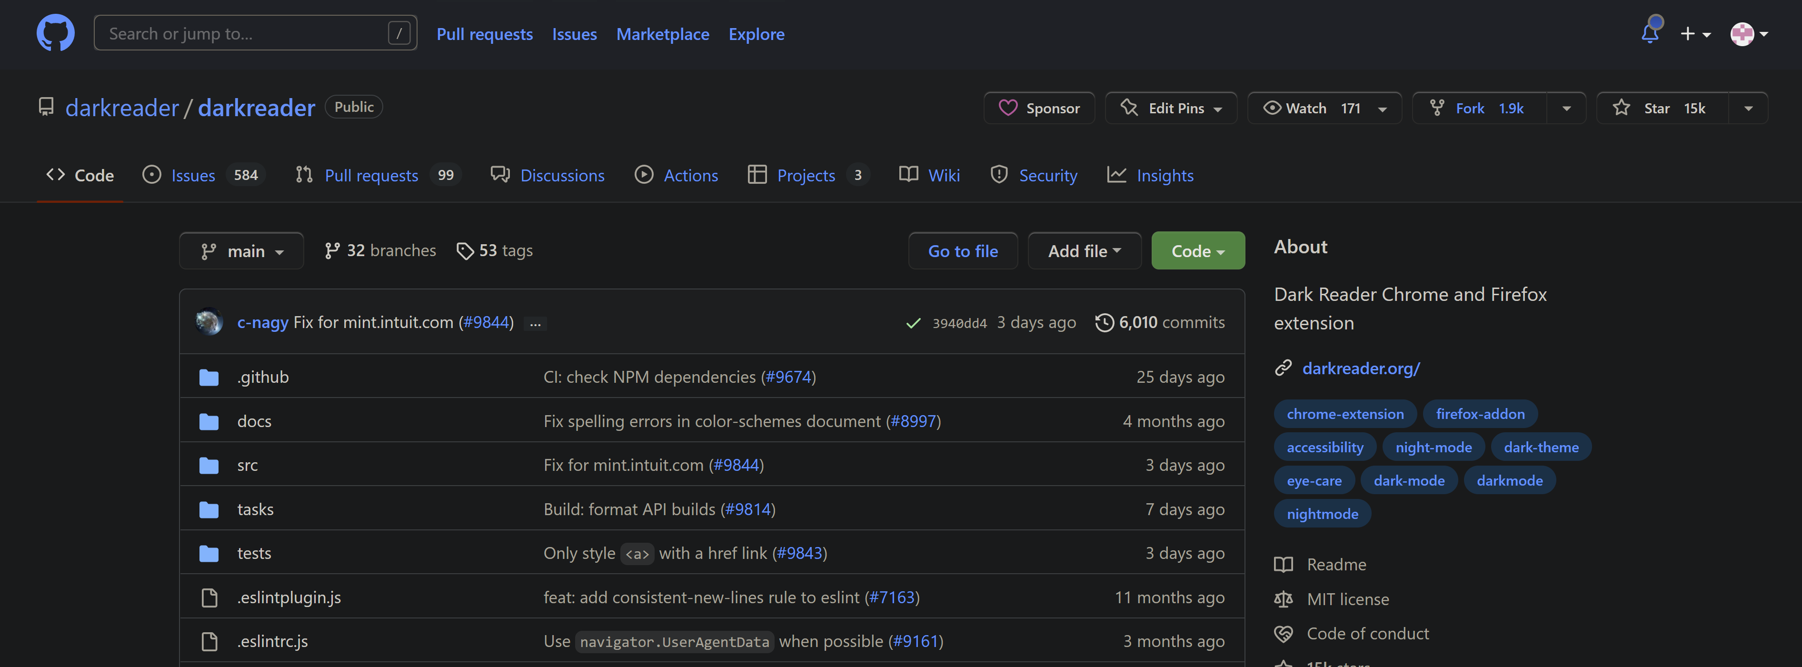Click the commit history clock icon

(x=1104, y=322)
